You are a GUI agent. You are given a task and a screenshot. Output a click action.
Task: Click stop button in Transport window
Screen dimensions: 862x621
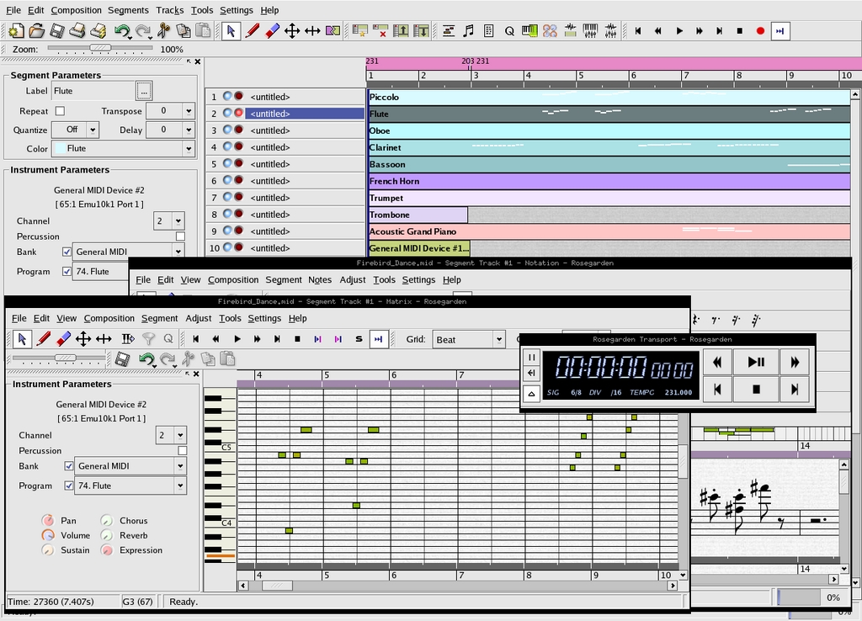[756, 389]
